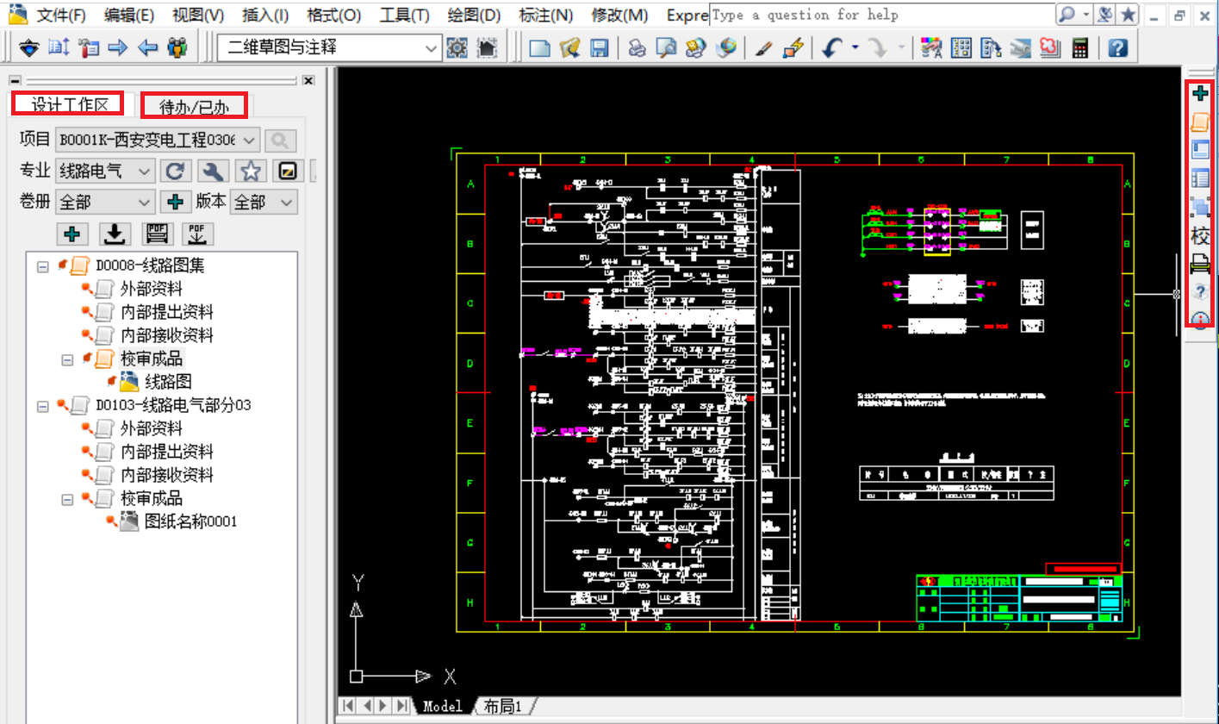Click workspace settings gear icon

click(457, 47)
